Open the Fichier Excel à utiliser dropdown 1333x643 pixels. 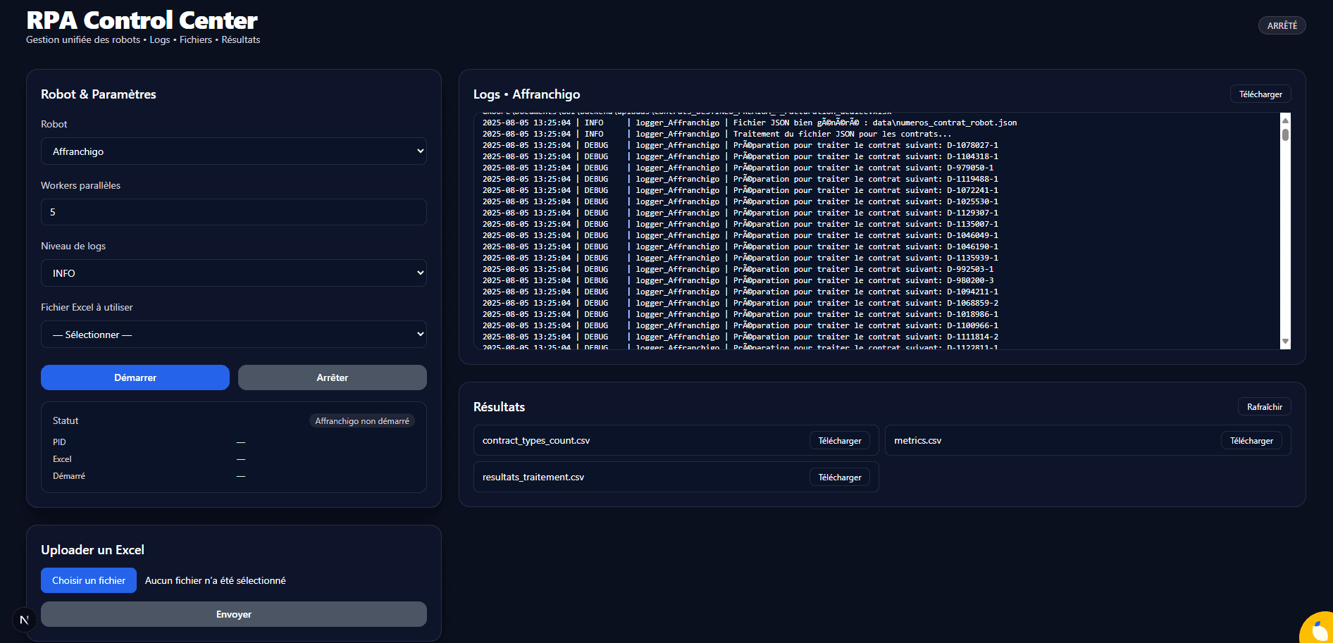tap(234, 335)
